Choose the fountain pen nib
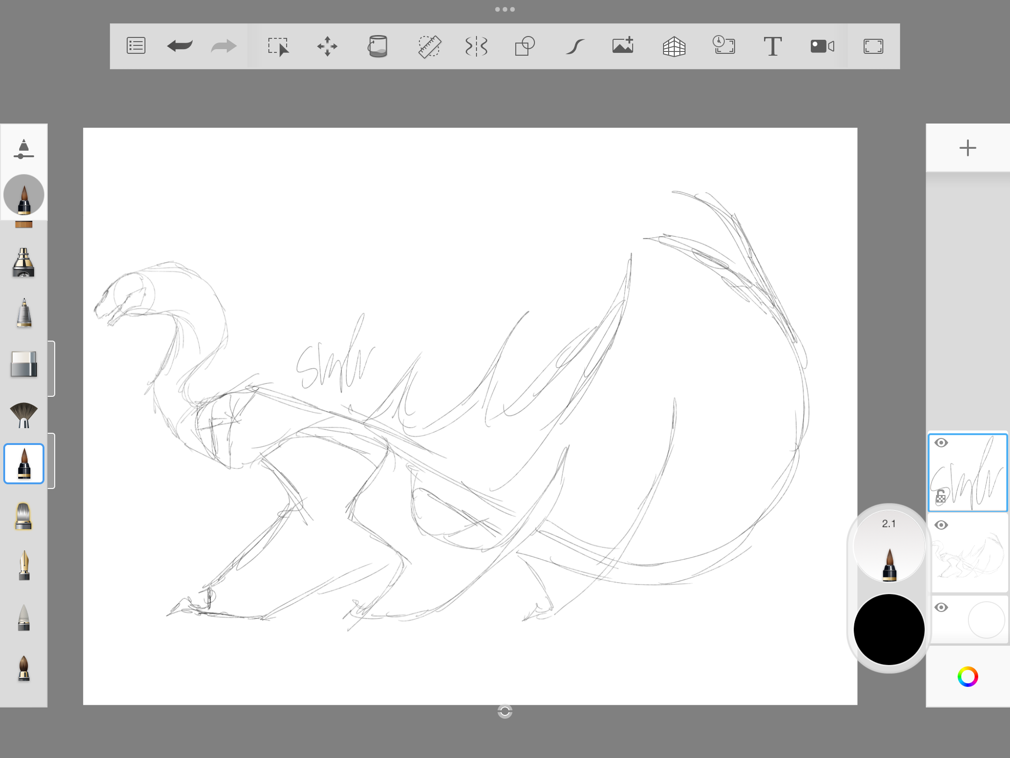This screenshot has width=1010, height=758. [24, 566]
